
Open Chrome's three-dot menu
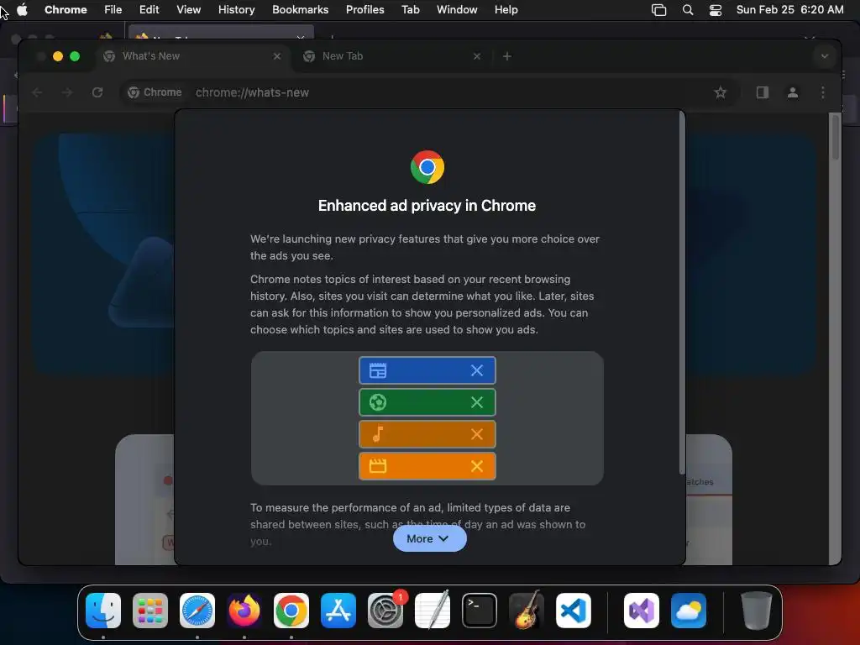coord(823,92)
